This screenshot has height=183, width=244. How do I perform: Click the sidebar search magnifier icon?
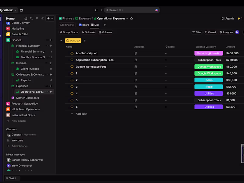pos(31,18)
